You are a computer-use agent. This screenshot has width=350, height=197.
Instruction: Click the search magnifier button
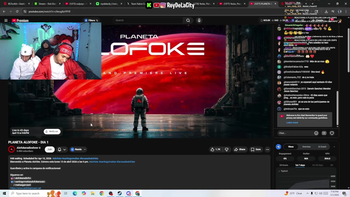coord(188,20)
